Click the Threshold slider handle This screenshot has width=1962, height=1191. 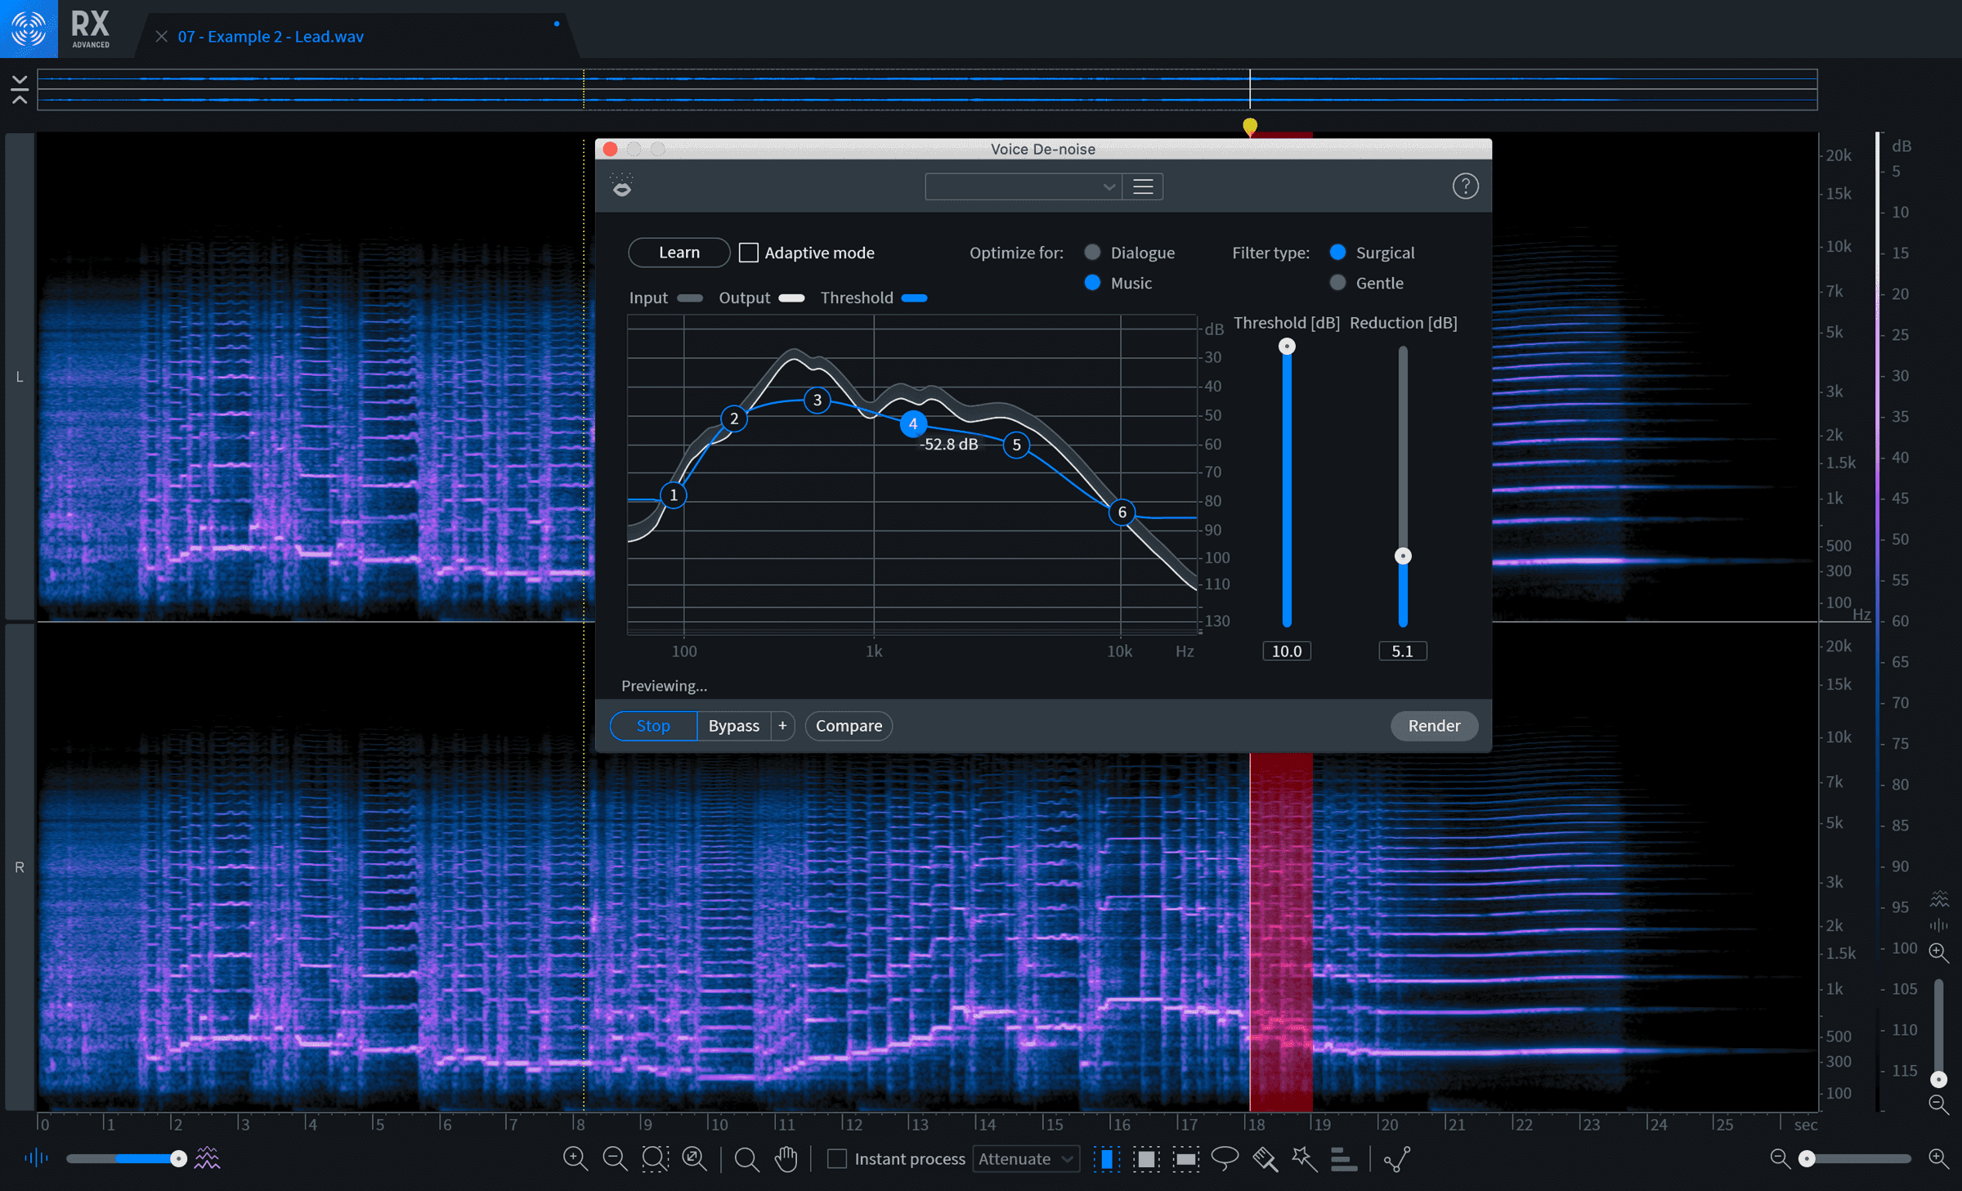[1287, 347]
